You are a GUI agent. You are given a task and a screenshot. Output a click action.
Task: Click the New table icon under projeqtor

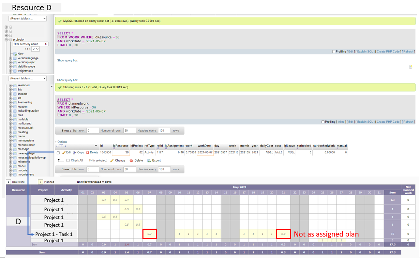(x=15, y=54)
